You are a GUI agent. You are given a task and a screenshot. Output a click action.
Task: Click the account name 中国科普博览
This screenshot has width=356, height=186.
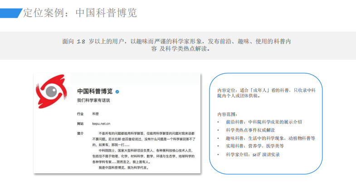[x=95, y=91]
